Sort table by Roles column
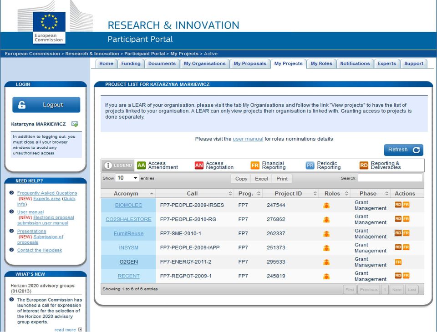This screenshot has height=332, width=437. click(334, 194)
